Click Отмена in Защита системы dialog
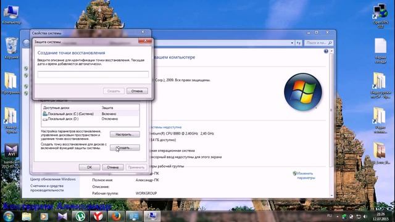This screenshot has width=395, height=222. [x=137, y=91]
